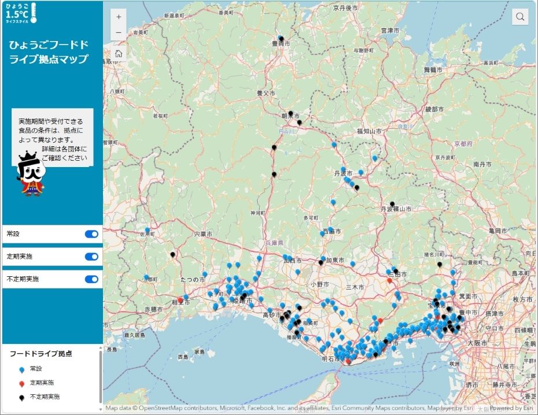
Task: Toggle the 常設 layer switch
Action: 91,234
